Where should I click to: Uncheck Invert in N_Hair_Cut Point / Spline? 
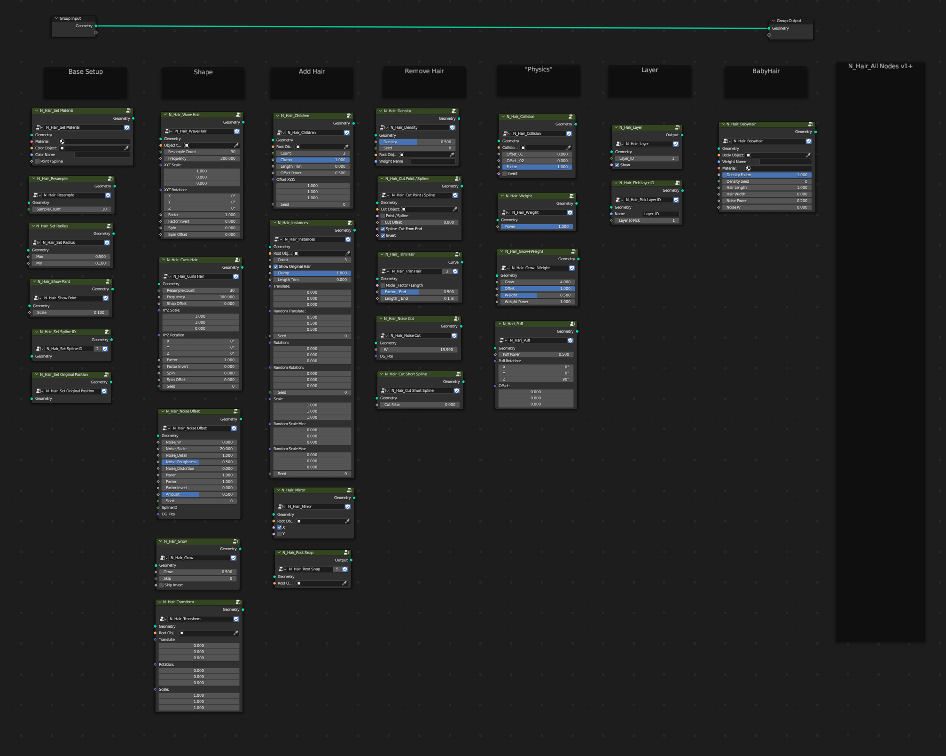pyautogui.click(x=383, y=235)
